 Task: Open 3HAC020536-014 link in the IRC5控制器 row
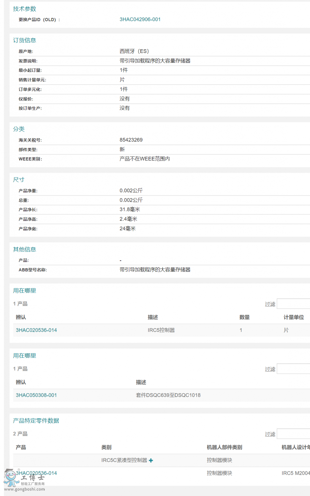tap(36, 330)
